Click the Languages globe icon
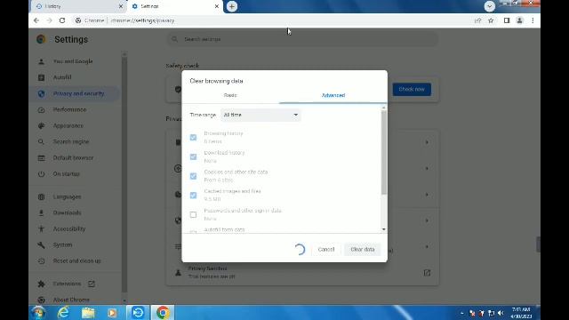Image resolution: width=569 pixels, height=320 pixels. pos(42,196)
